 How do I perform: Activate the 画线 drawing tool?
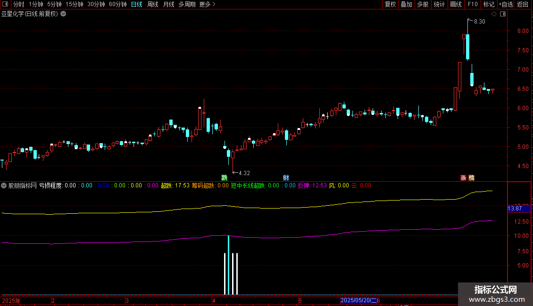click(x=456, y=4)
